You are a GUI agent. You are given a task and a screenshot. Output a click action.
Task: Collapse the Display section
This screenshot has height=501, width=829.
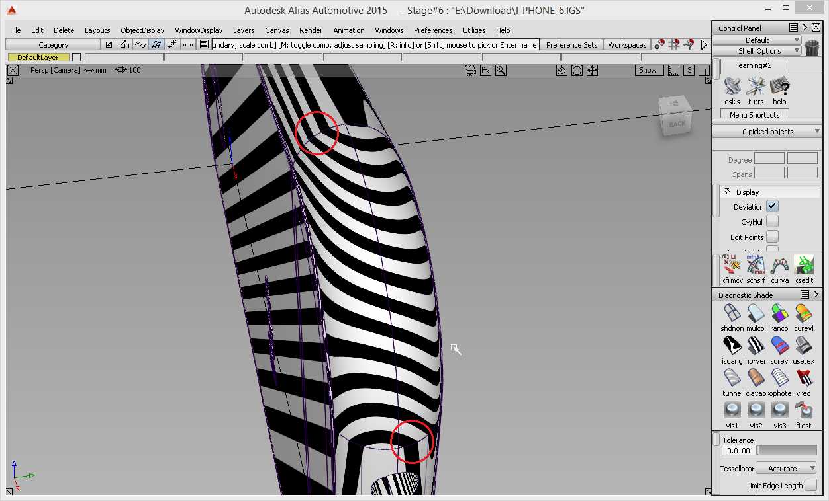727,192
